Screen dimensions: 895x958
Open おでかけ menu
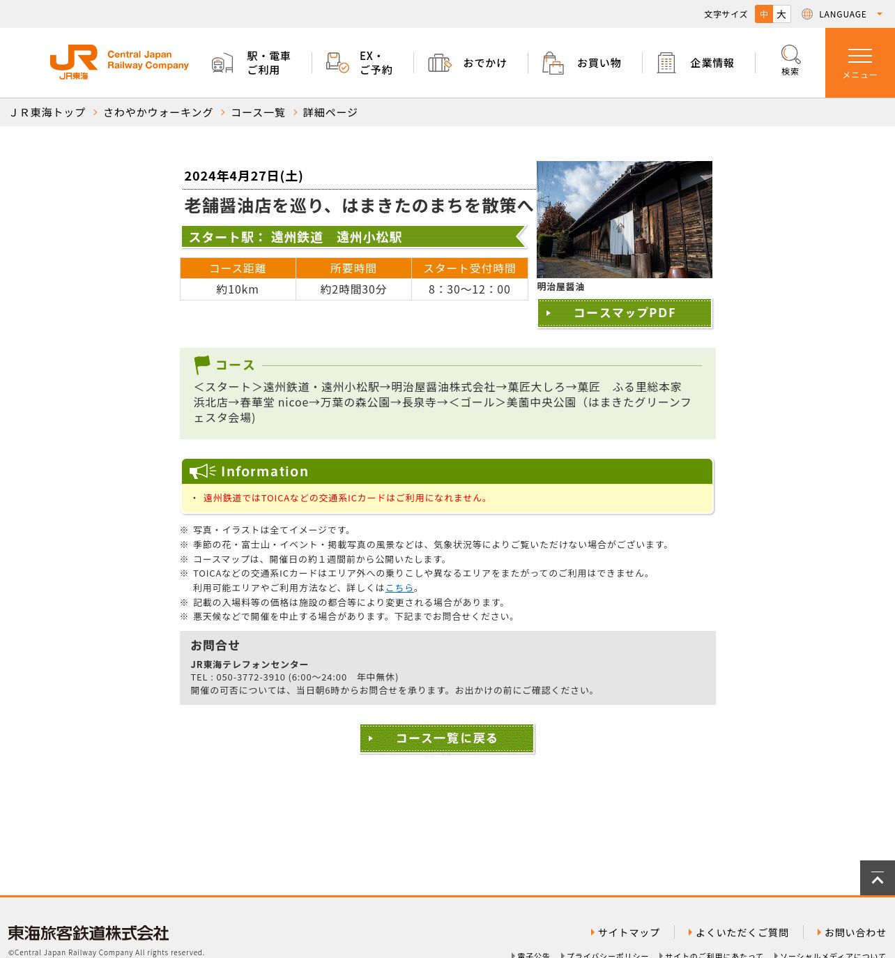tap(485, 63)
